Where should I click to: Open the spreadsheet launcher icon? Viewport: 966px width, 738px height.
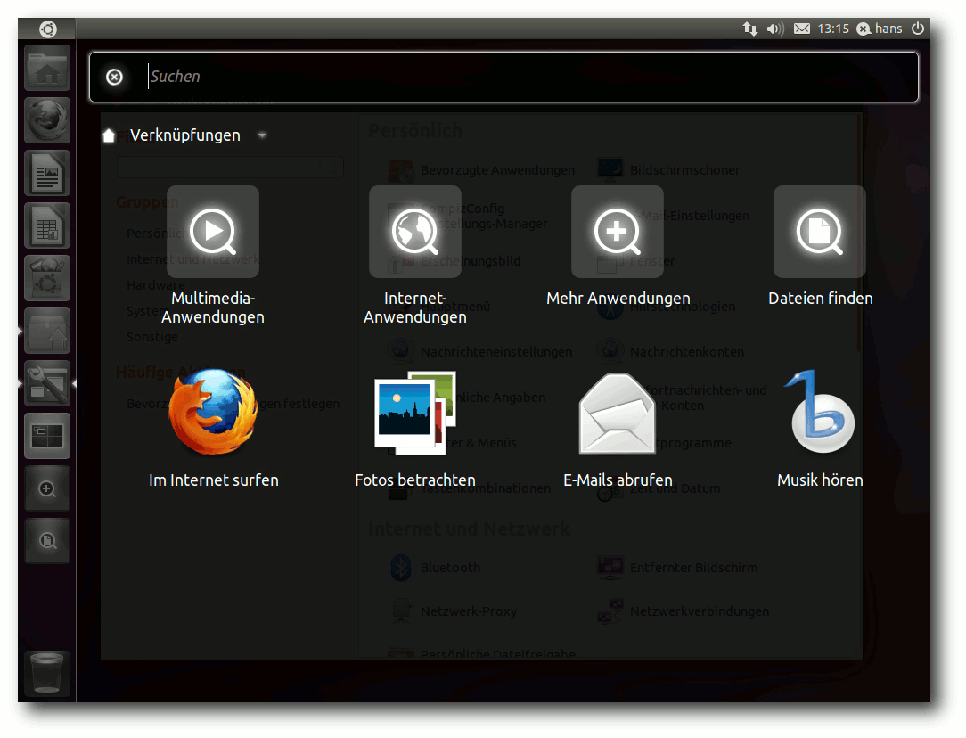(47, 225)
